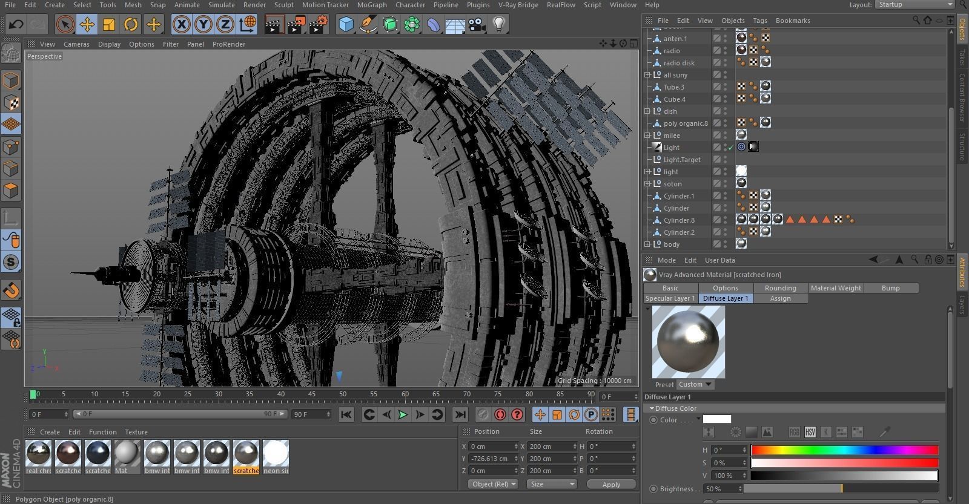Toggle the Parameter keyframe P icon

pos(591,414)
